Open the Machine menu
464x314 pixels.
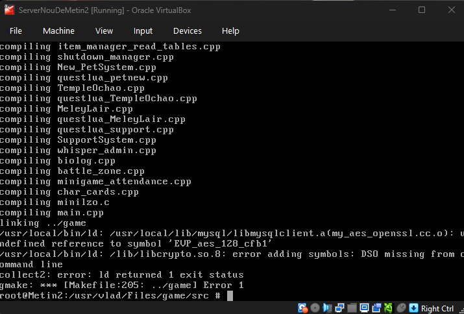tap(58, 30)
